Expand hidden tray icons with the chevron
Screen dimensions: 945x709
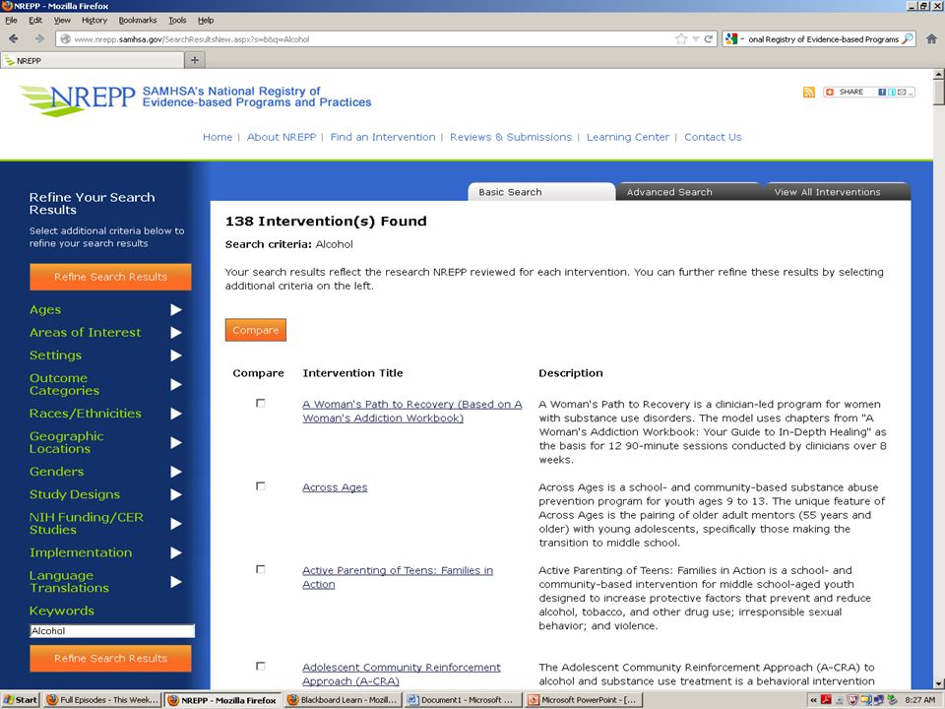pos(813,700)
